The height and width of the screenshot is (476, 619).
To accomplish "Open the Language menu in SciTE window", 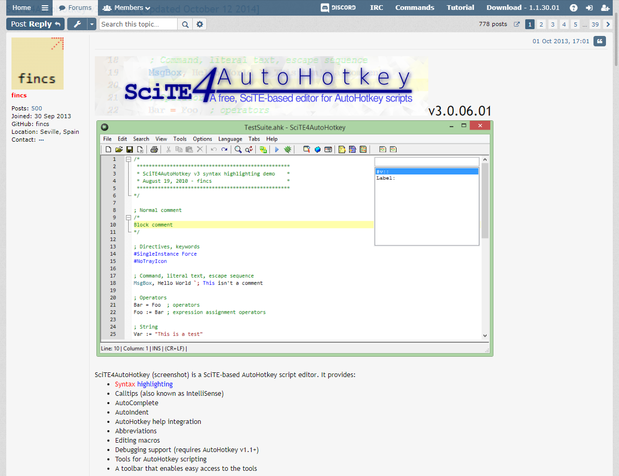I will pyautogui.click(x=230, y=139).
